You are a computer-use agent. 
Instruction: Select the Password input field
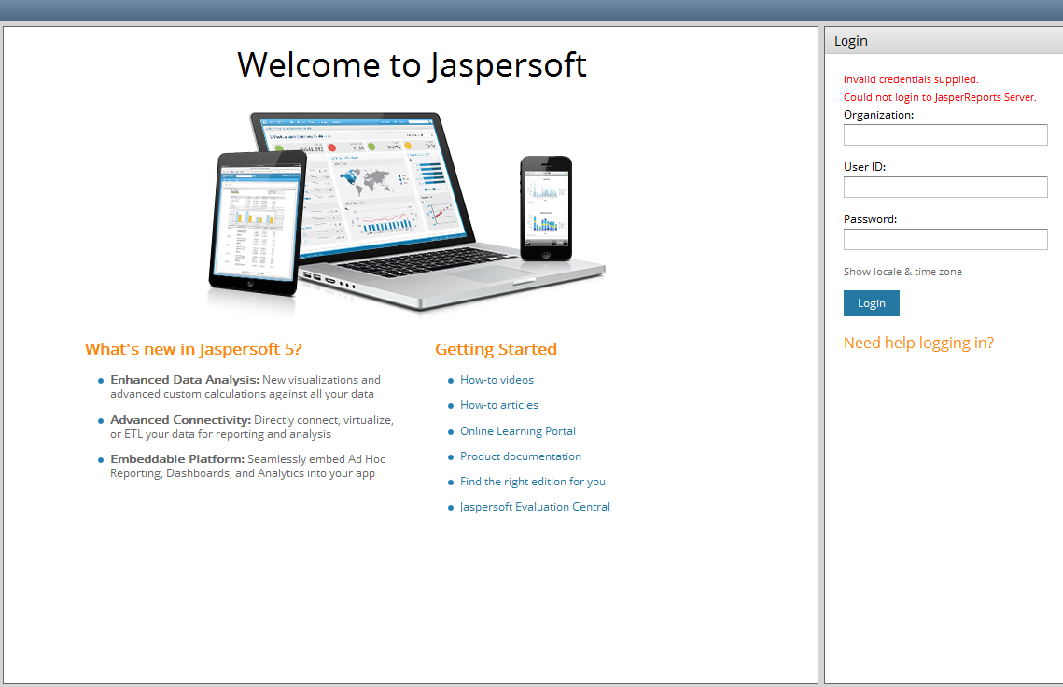945,239
